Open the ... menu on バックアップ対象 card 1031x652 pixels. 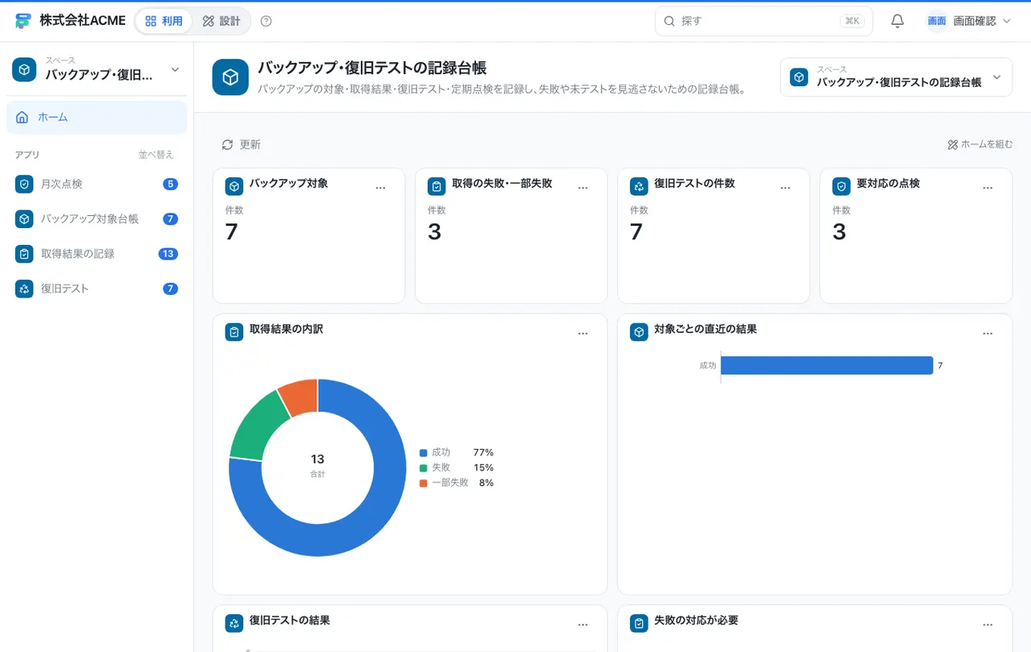[381, 188]
